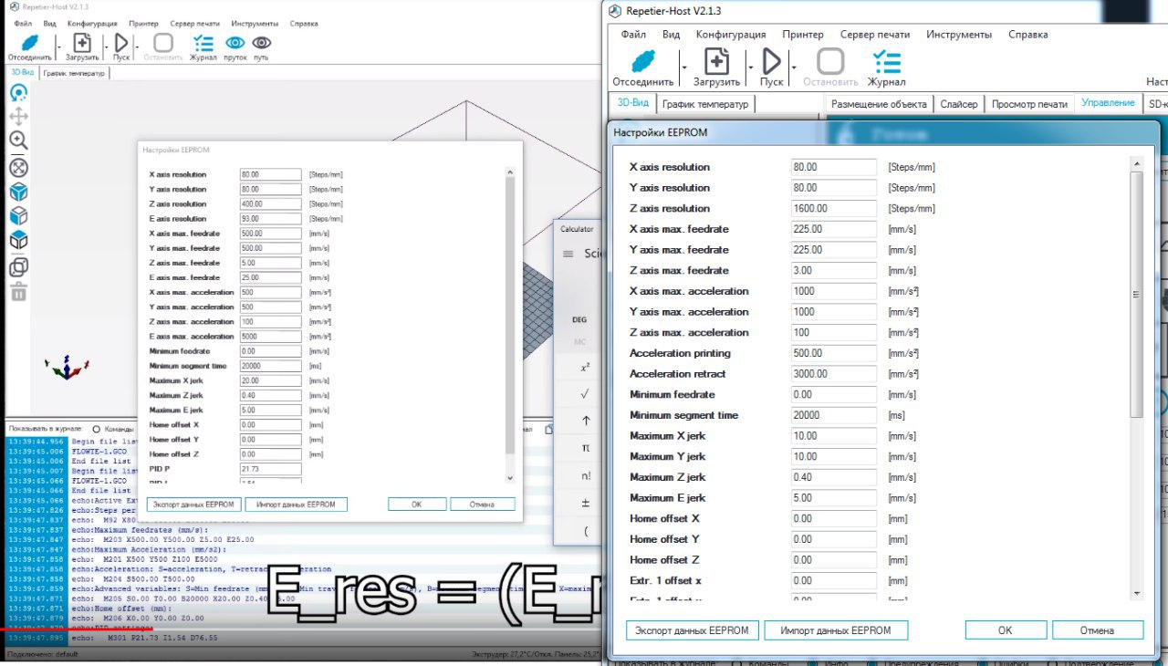The image size is (1168, 666).
Task: Click the x² key in Calculator
Action: tap(586, 369)
